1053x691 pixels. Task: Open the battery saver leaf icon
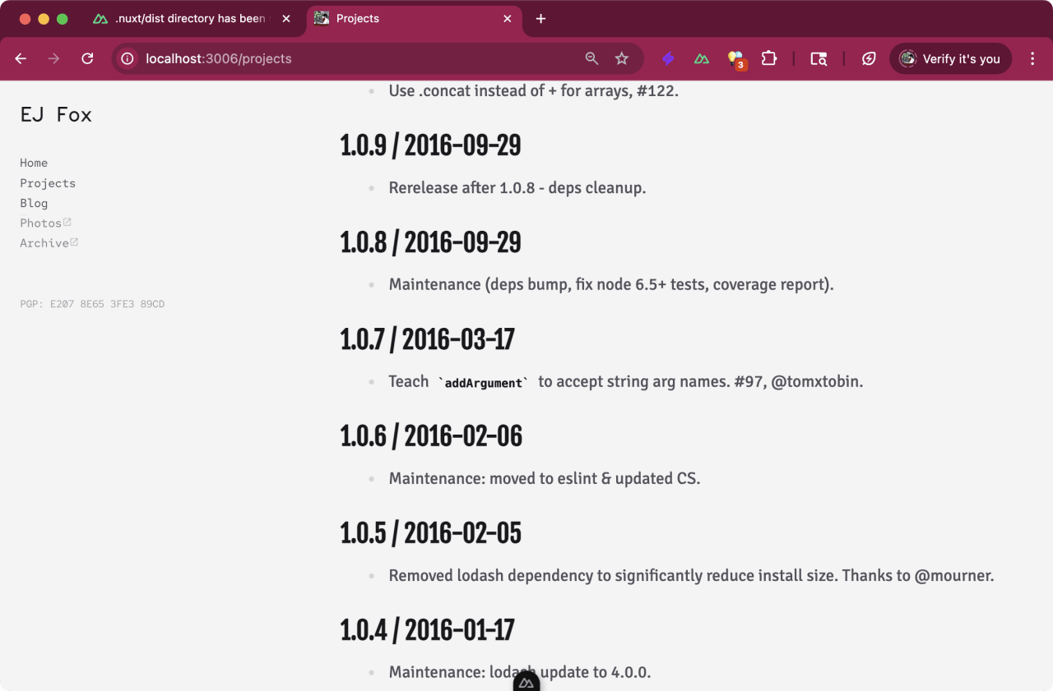869,58
